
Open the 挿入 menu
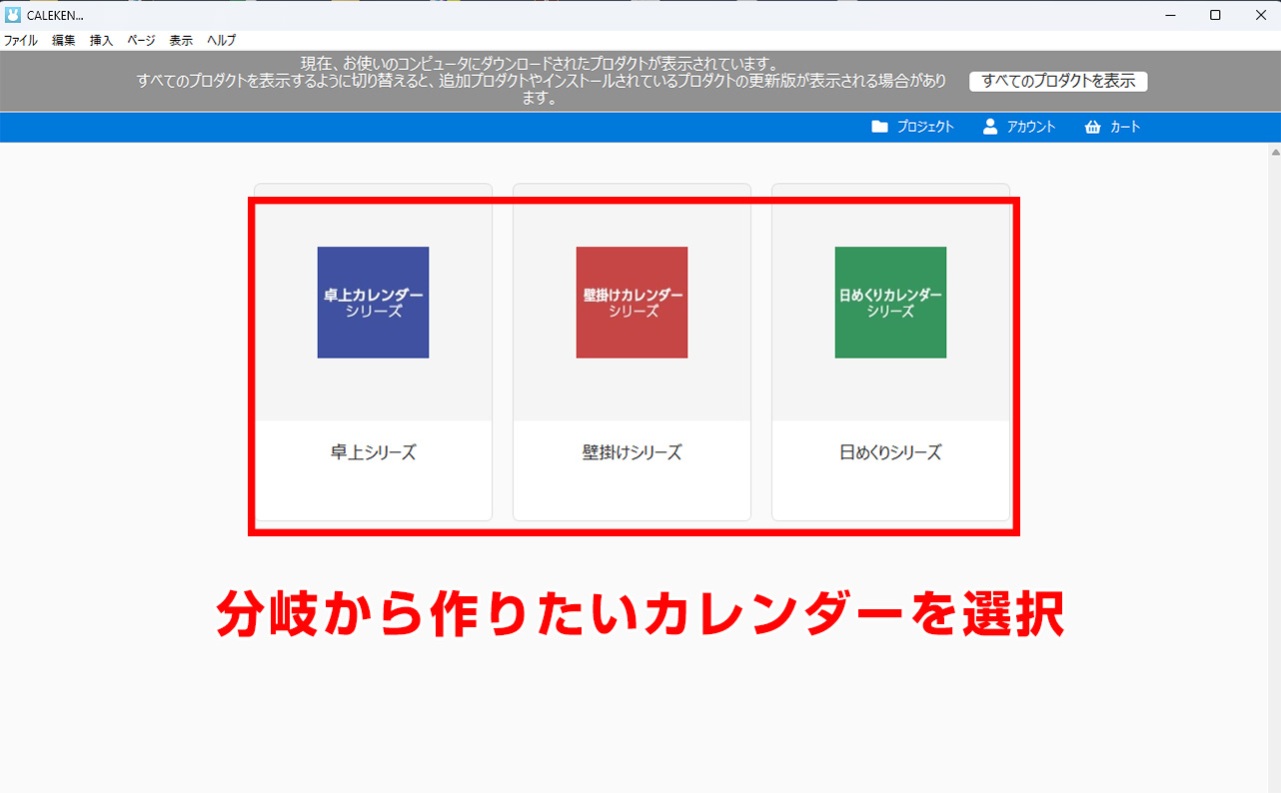click(x=101, y=41)
